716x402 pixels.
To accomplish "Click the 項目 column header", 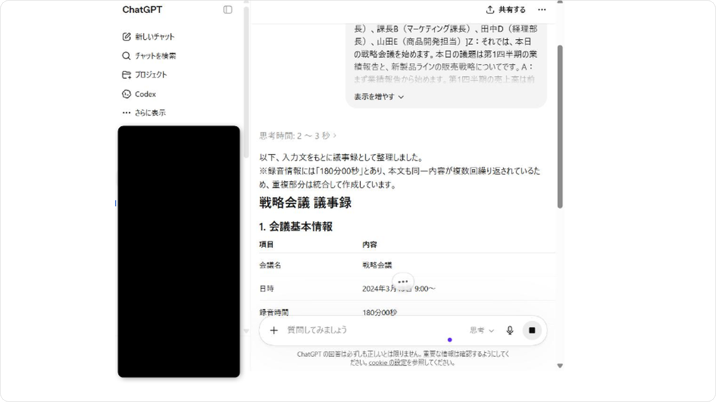I will [267, 245].
